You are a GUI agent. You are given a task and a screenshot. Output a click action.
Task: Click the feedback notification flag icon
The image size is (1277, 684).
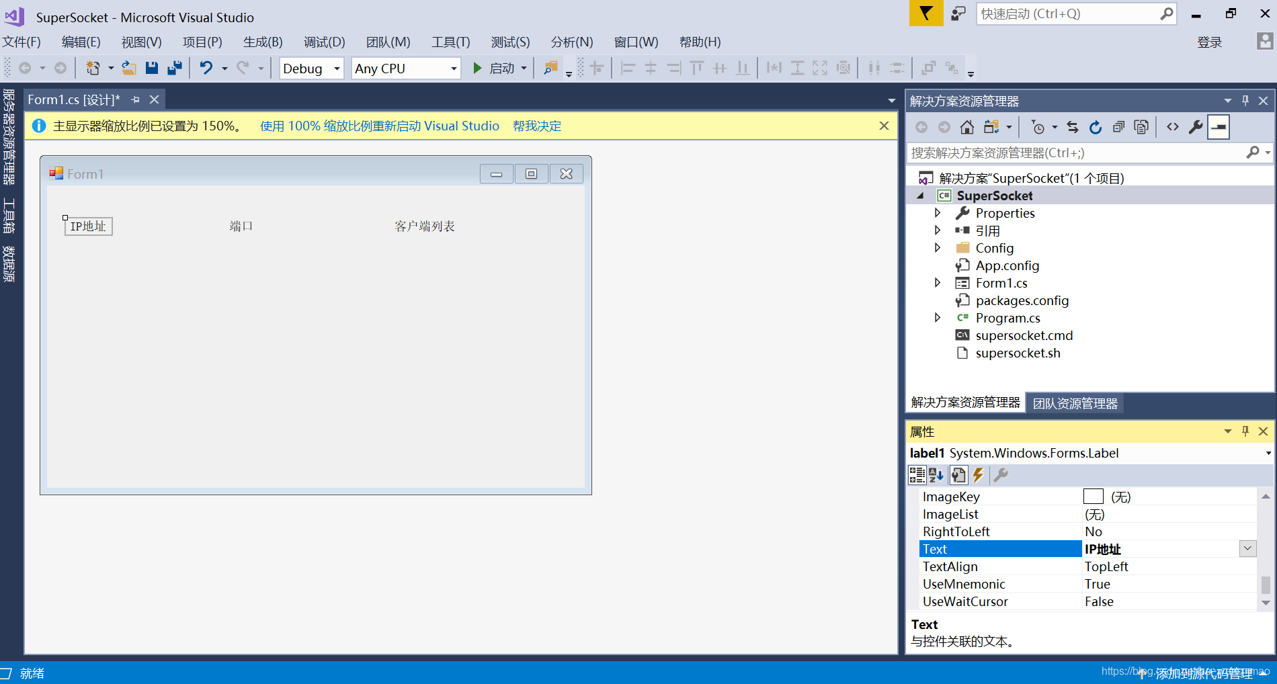point(925,13)
